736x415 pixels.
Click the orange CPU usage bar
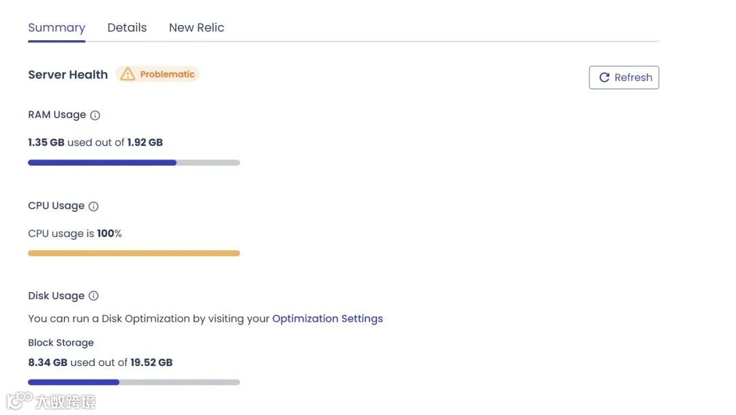pyautogui.click(x=134, y=253)
